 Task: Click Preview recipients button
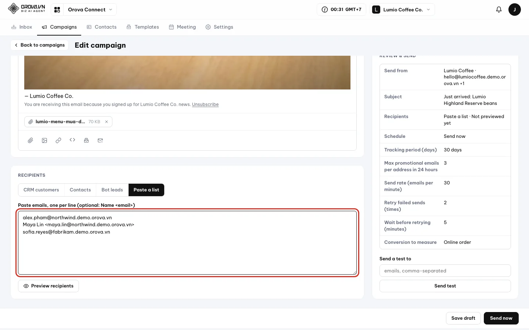point(48,286)
